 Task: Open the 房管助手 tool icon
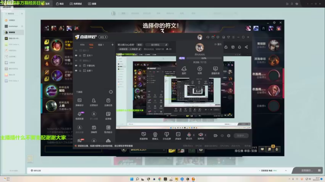tap(94, 102)
